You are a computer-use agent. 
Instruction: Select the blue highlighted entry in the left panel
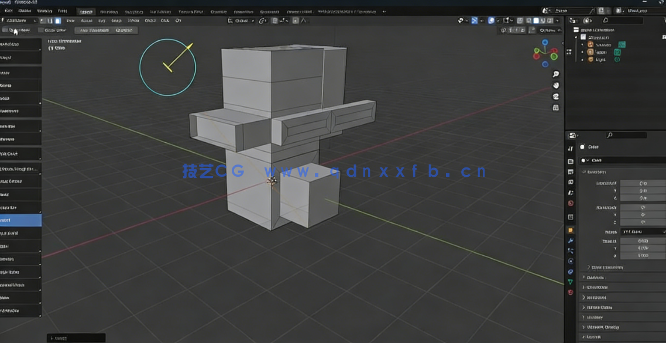[x=20, y=219]
